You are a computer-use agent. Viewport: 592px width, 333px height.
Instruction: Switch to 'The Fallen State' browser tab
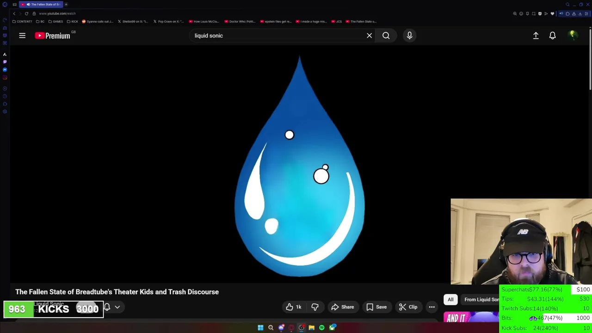point(42,4)
